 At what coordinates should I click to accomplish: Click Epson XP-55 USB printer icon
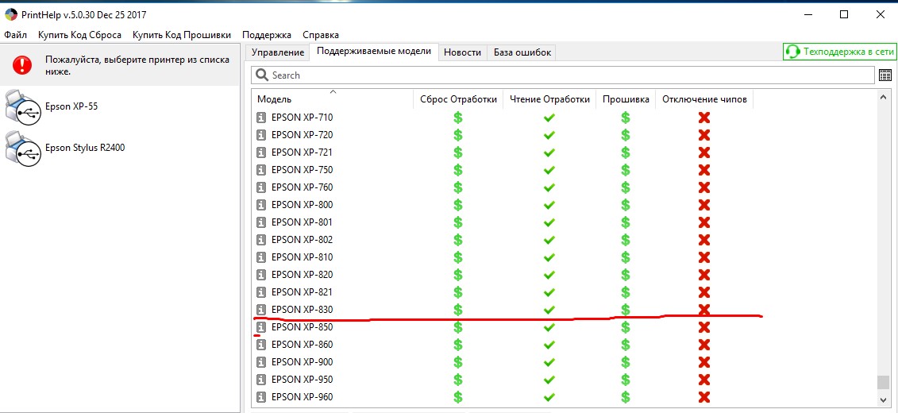24,107
